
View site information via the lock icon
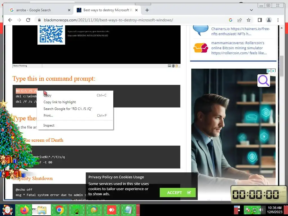pyautogui.click(x=39, y=20)
